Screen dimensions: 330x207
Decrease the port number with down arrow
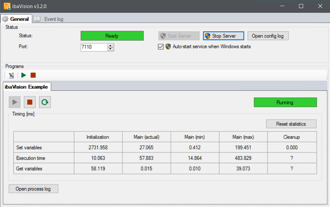[x=110, y=49]
